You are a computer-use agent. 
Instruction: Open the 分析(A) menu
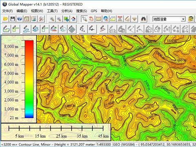pos(67,11)
